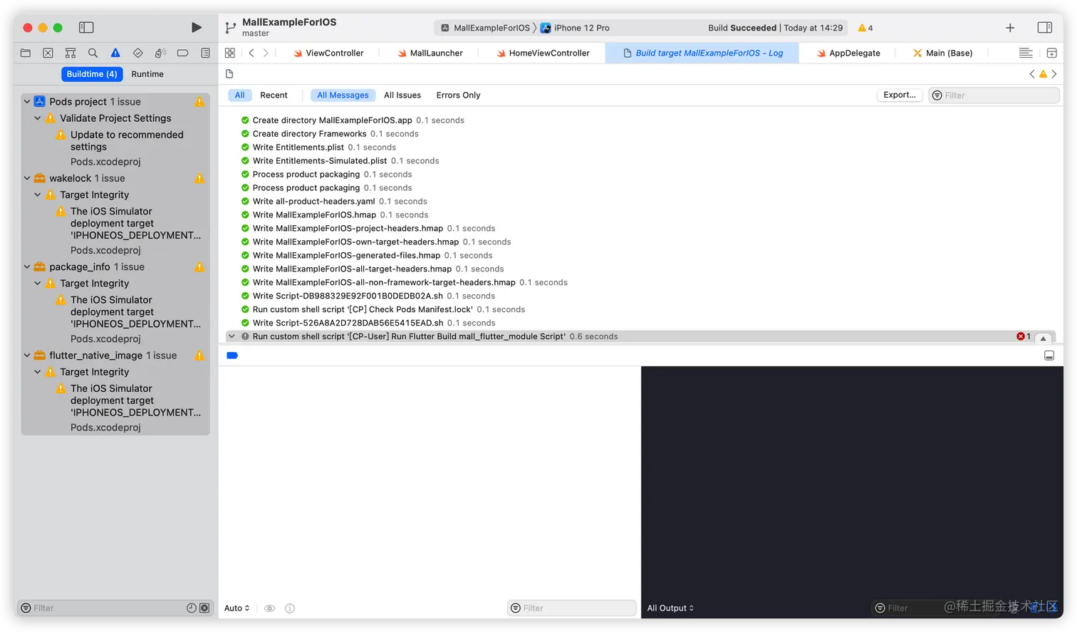The image size is (1077, 632).
Task: Select the All scope filter
Action: [240, 95]
